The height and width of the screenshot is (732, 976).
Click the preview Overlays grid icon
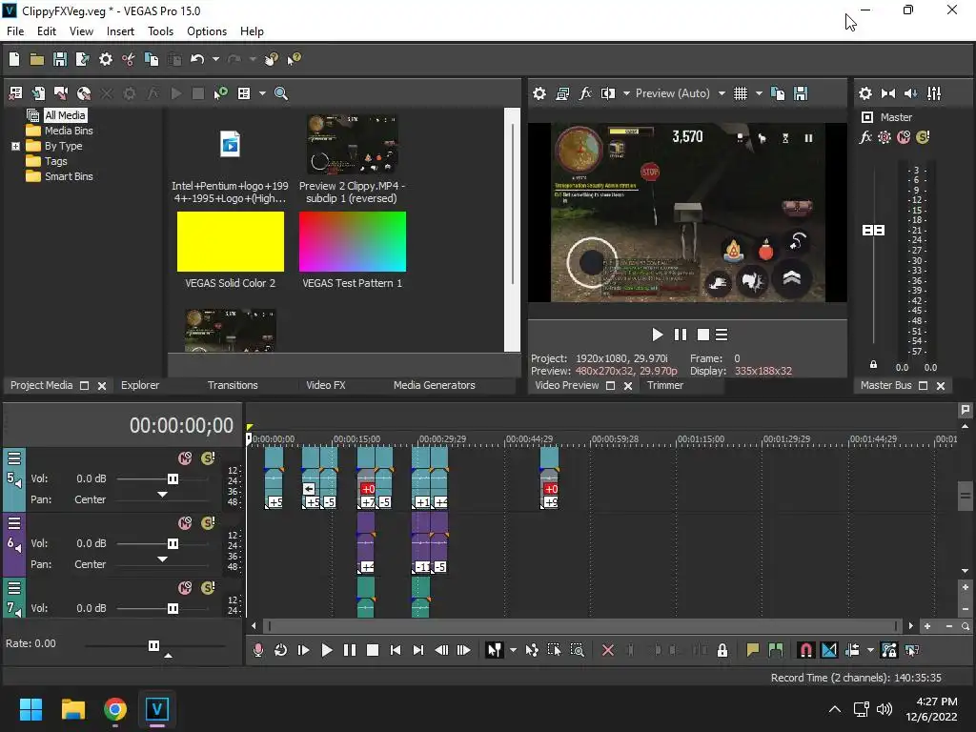740,93
